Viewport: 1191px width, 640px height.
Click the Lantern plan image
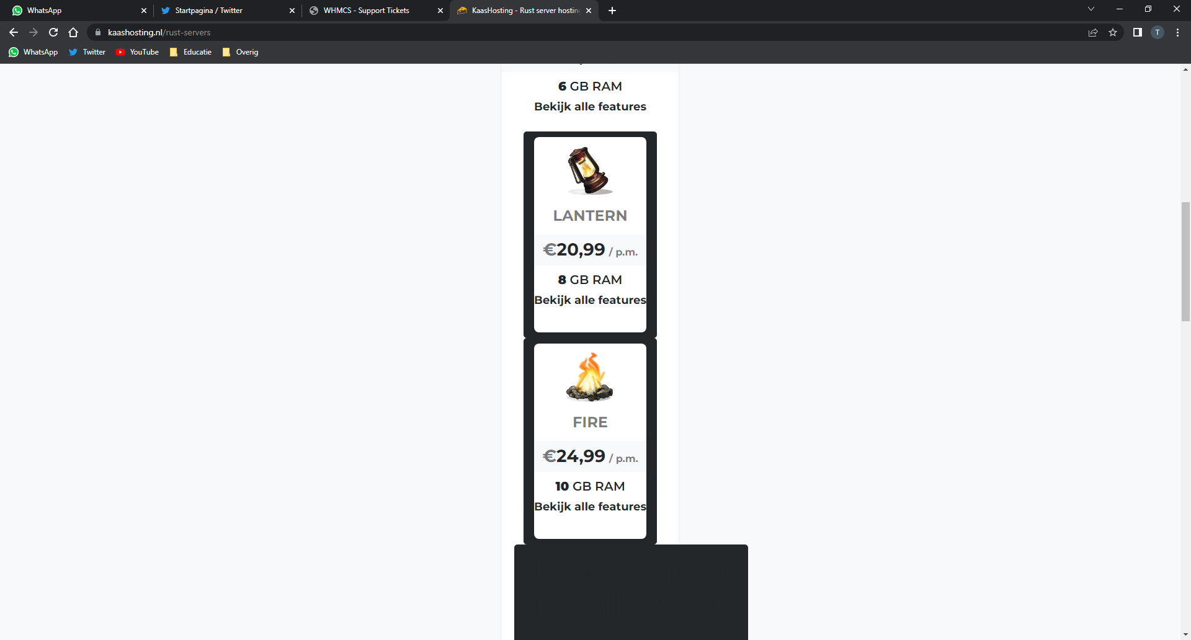pos(589,171)
